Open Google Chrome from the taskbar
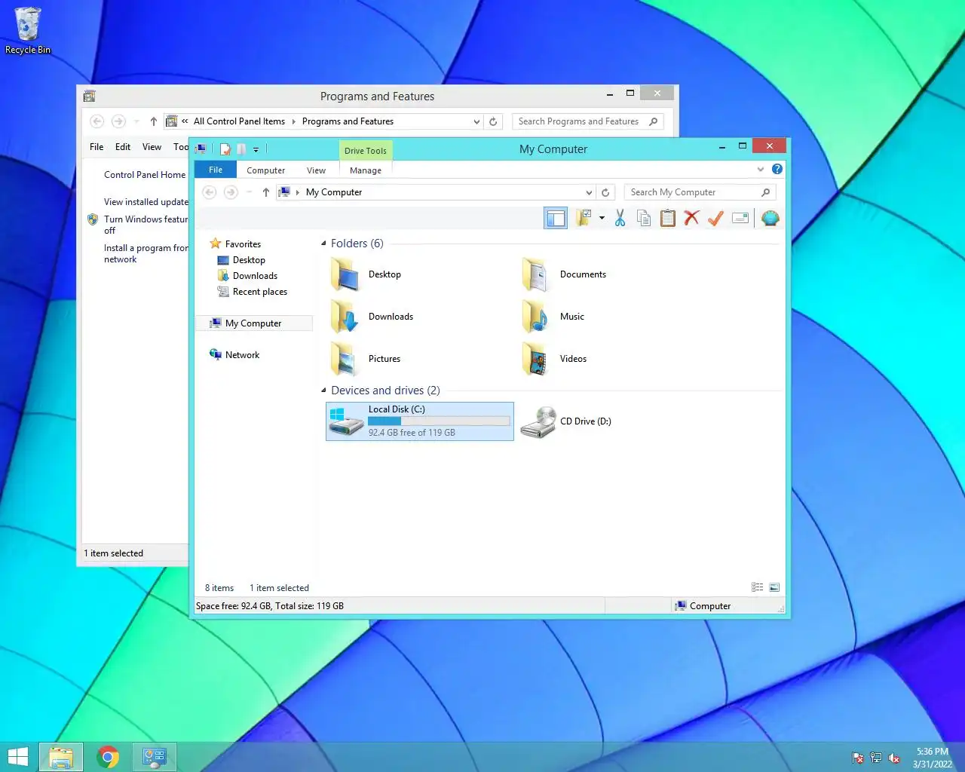Image resolution: width=965 pixels, height=772 pixels. (108, 757)
